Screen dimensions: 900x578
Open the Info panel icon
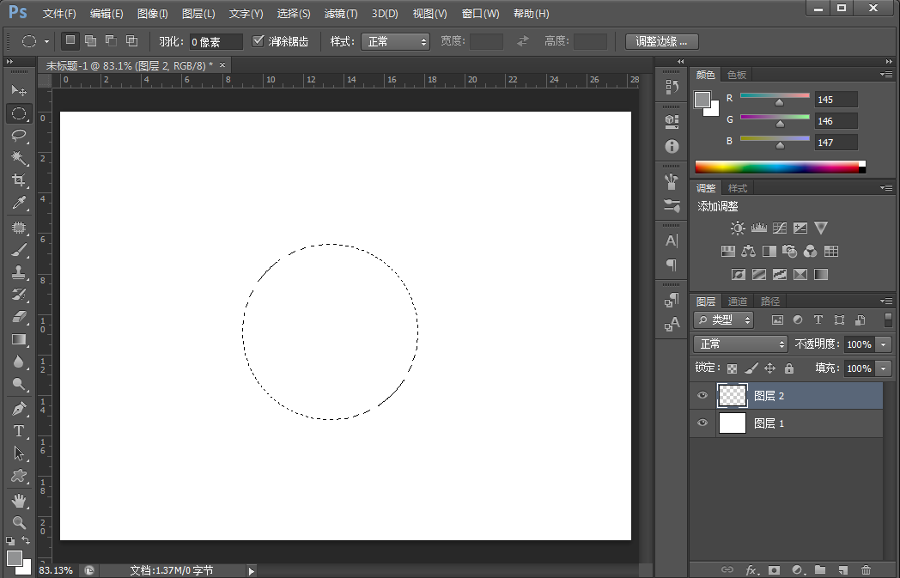672,146
